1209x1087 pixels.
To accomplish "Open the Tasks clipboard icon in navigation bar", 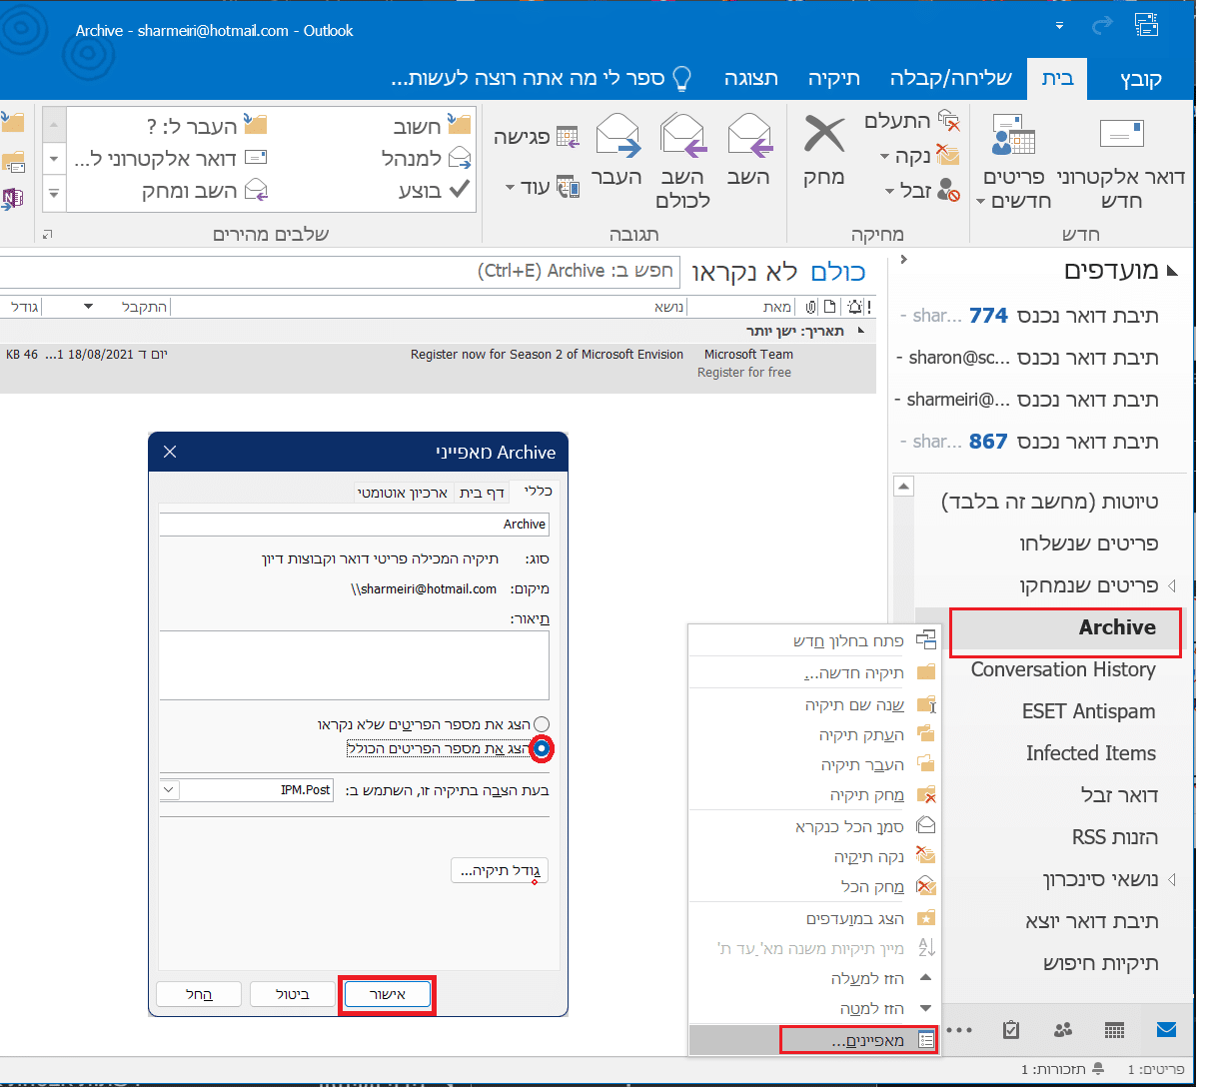I will click(1010, 1030).
